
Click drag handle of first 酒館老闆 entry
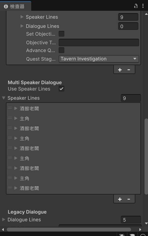[x=10, y=108]
